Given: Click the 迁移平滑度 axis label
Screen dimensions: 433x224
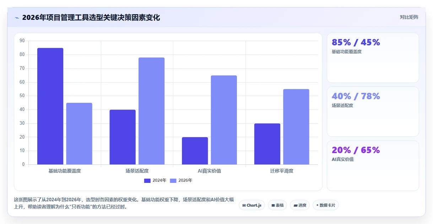Looking at the screenshot, I should [x=282, y=171].
